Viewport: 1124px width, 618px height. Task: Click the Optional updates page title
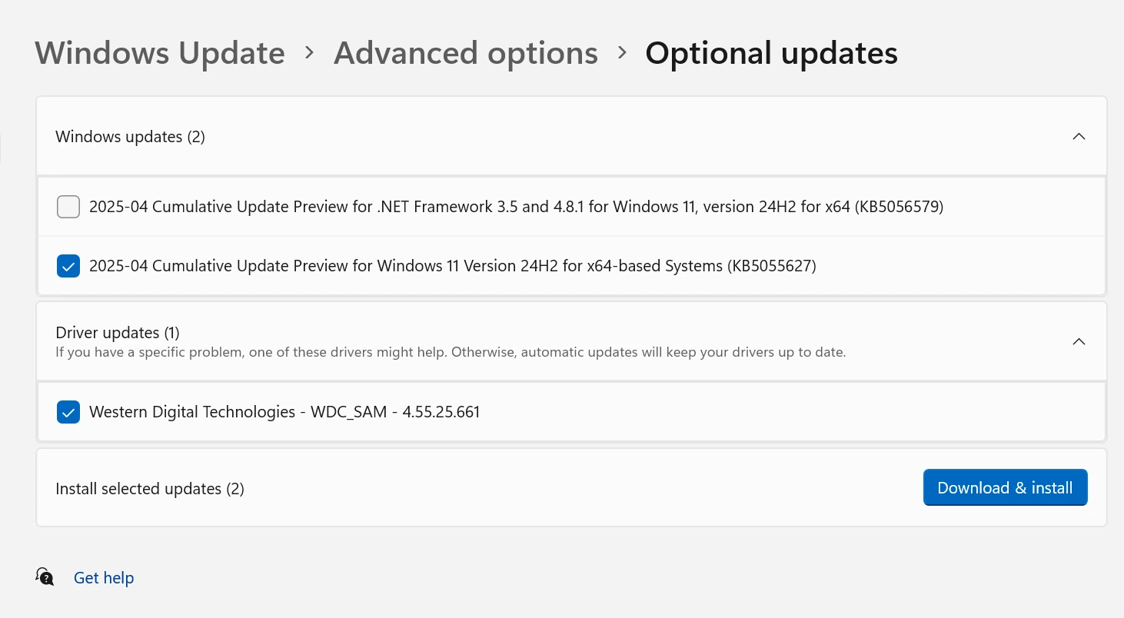[x=771, y=53]
